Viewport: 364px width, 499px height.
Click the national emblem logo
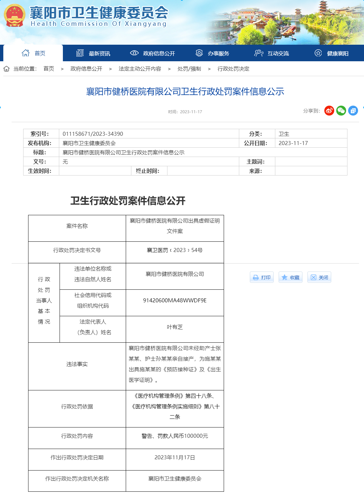pyautogui.click(x=15, y=16)
